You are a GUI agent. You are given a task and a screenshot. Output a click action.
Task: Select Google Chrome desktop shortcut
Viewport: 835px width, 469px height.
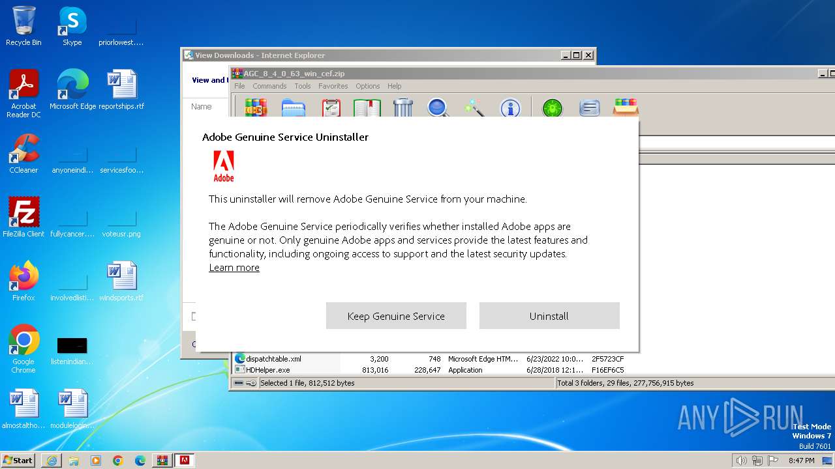coord(23,349)
